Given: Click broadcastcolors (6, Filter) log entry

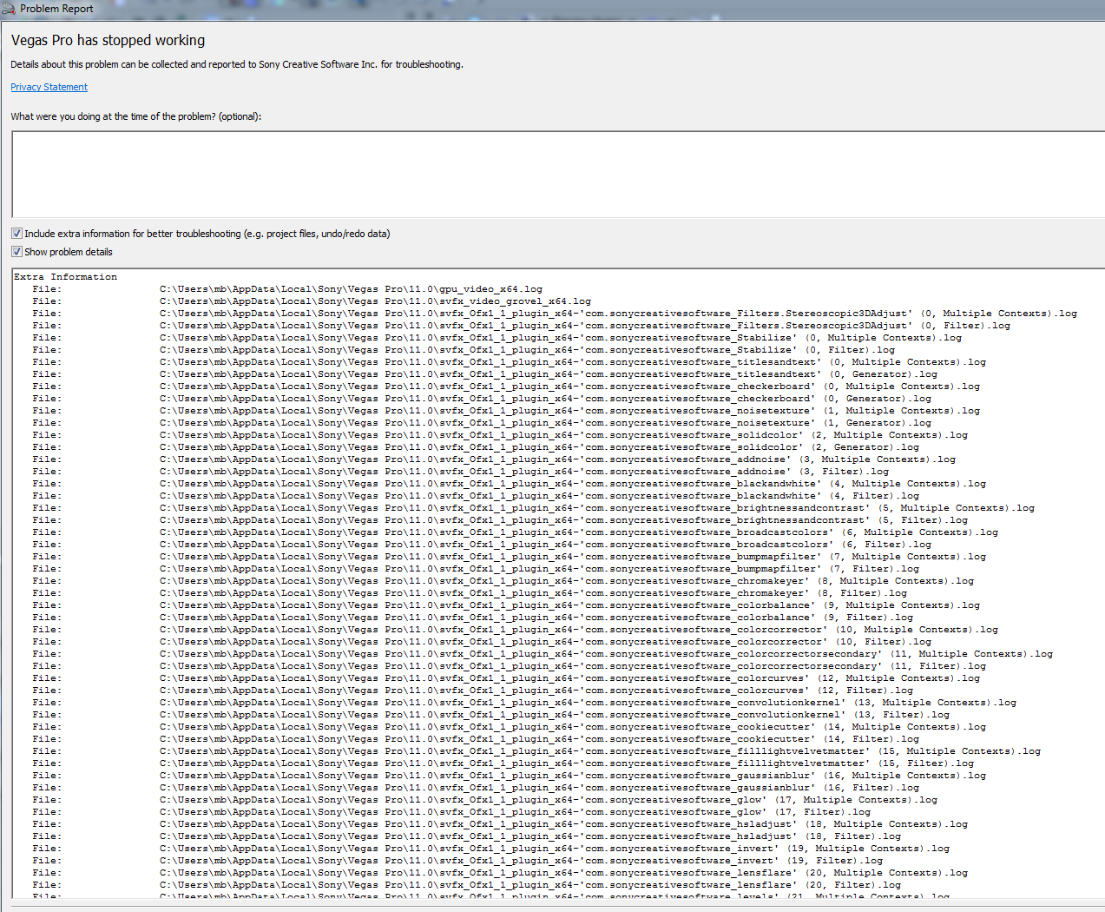Looking at the screenshot, I should point(482,545).
